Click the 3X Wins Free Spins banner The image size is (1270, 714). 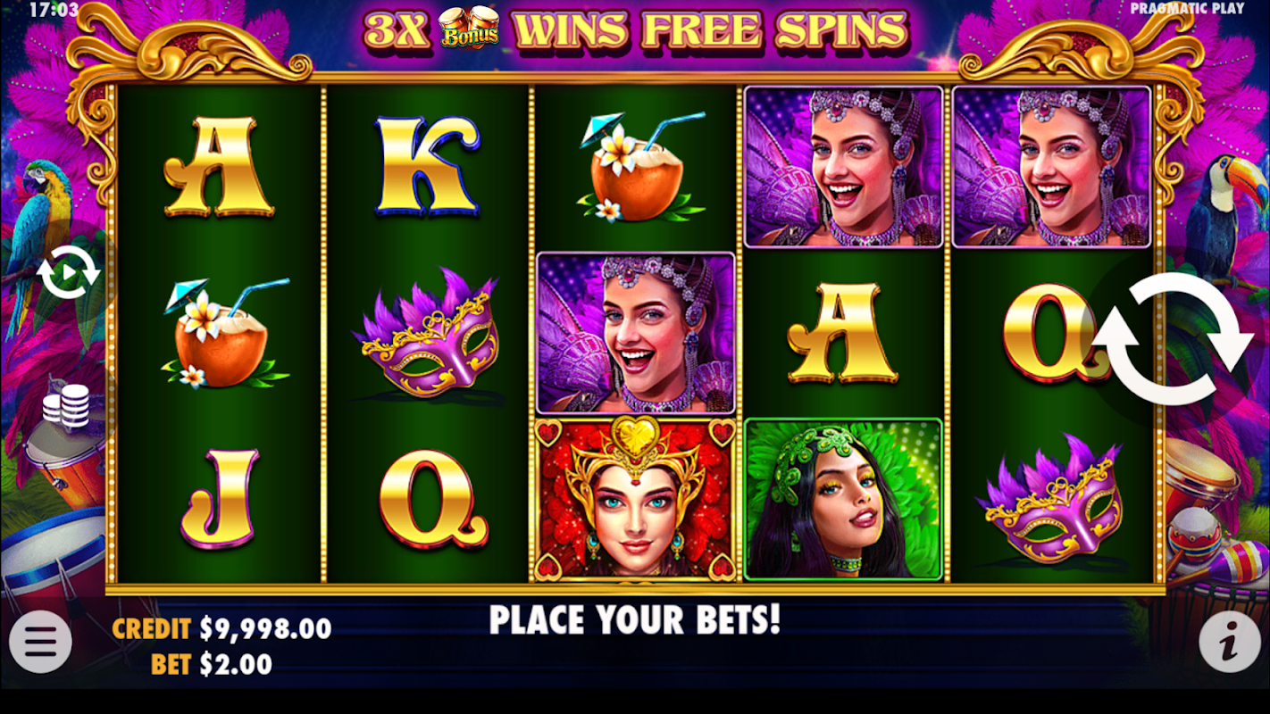[635, 29]
